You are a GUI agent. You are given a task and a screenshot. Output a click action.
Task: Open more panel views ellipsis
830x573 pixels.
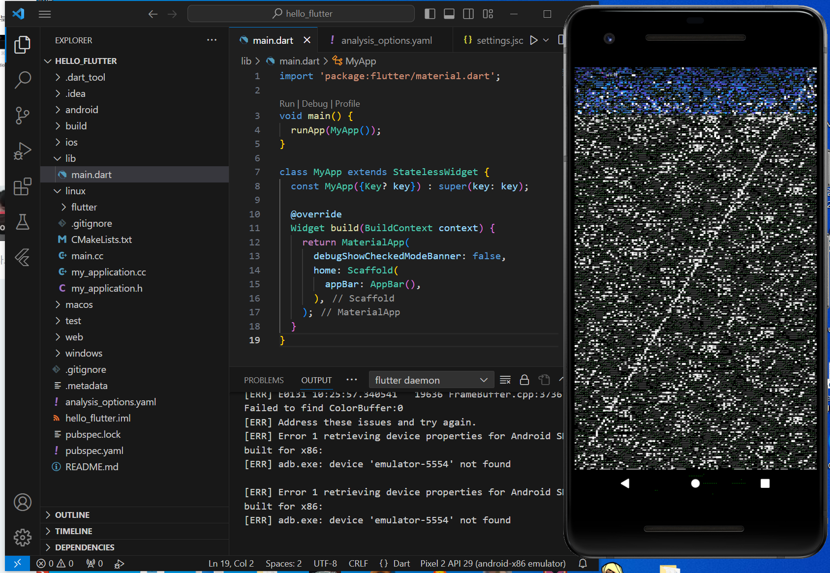pos(352,380)
